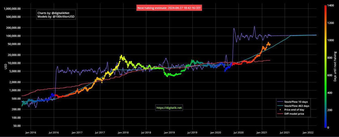Click the Jan 2016 x-axis label
339x137 pixels.
coord(31,132)
